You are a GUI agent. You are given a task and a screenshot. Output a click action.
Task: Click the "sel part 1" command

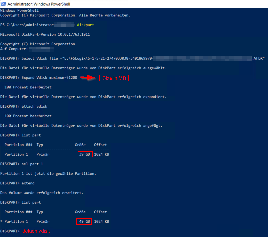pyautogui.click(x=32, y=164)
